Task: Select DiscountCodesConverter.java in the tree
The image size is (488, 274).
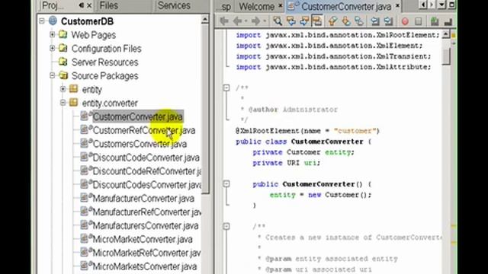Action: tap(147, 185)
